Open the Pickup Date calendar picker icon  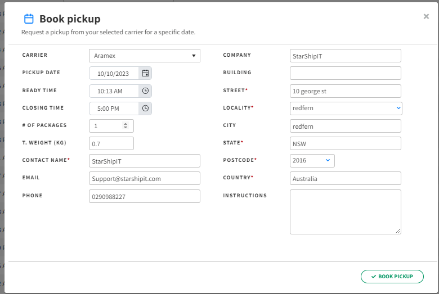coord(145,73)
